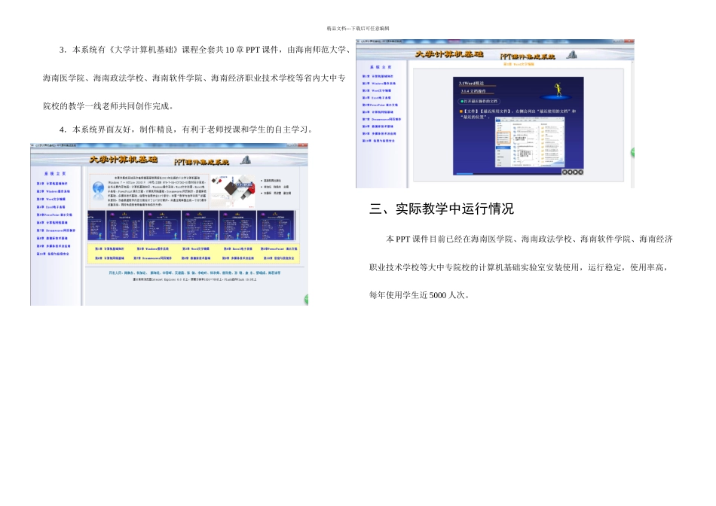The image size is (716, 506).
Task: Go to previous slide in slide player
Action: [570, 172]
